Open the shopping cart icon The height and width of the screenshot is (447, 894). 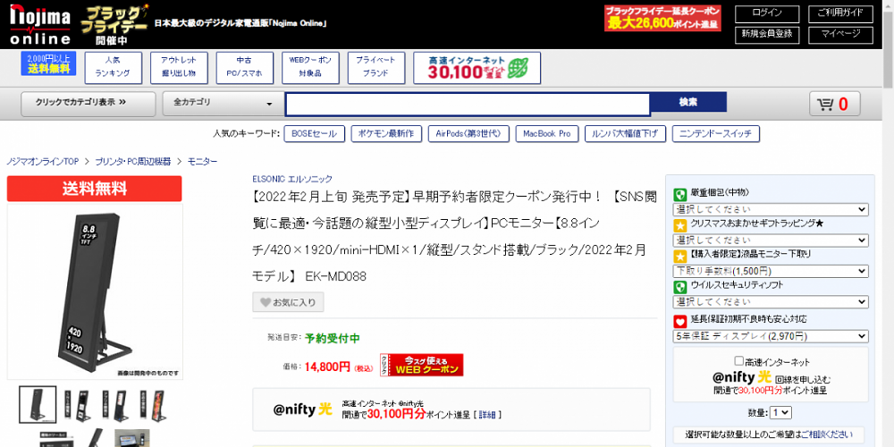pyautogui.click(x=835, y=104)
